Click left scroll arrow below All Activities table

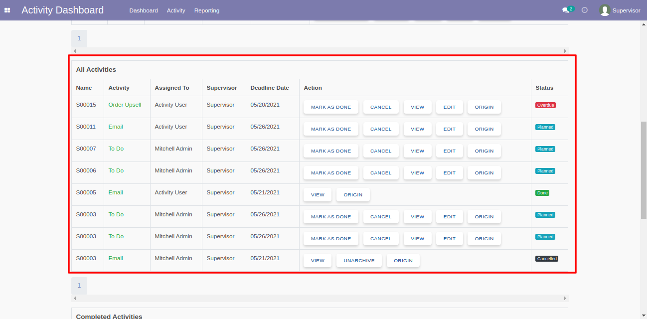[75, 298]
